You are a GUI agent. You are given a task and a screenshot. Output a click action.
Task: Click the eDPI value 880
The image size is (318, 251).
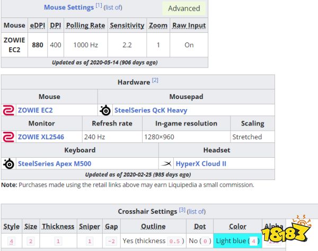point(38,45)
